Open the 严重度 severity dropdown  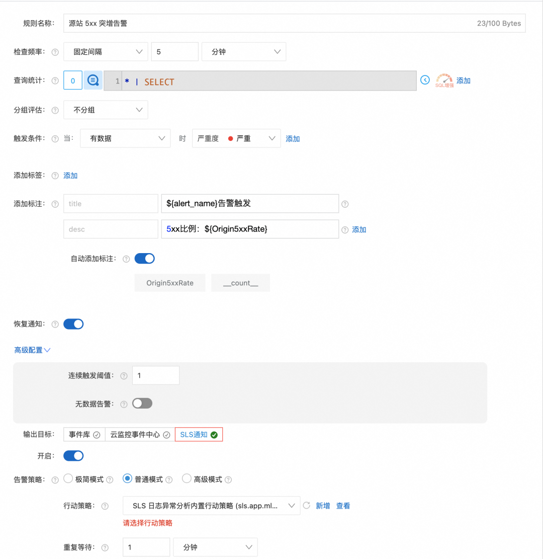click(x=236, y=137)
